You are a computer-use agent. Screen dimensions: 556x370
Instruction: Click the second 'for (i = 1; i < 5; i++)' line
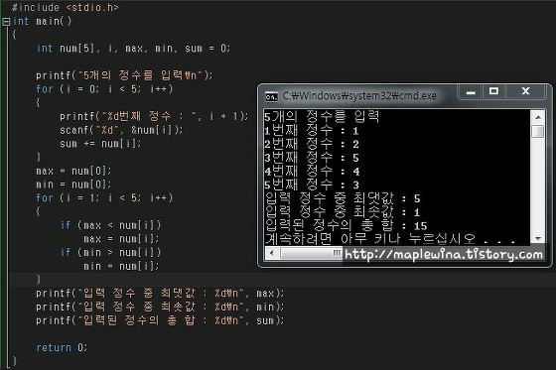pos(104,197)
